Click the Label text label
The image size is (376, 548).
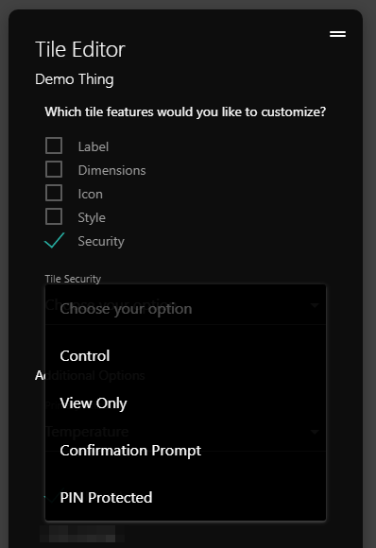coord(94,146)
